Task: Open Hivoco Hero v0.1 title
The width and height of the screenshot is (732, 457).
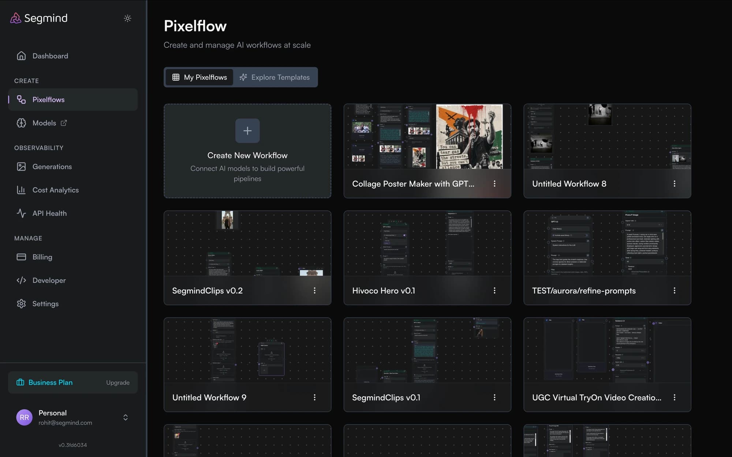Action: pyautogui.click(x=384, y=291)
